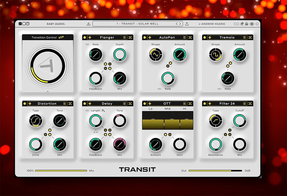Go to next preset with right arrow
The image size is (287, 196).
click(x=180, y=24)
